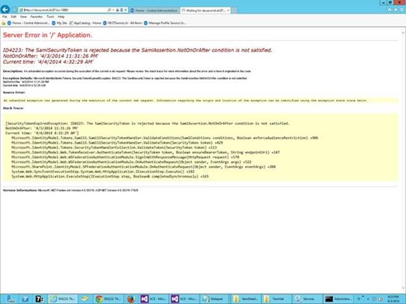Open the Tools menu
406x304 pixels.
[50, 17]
